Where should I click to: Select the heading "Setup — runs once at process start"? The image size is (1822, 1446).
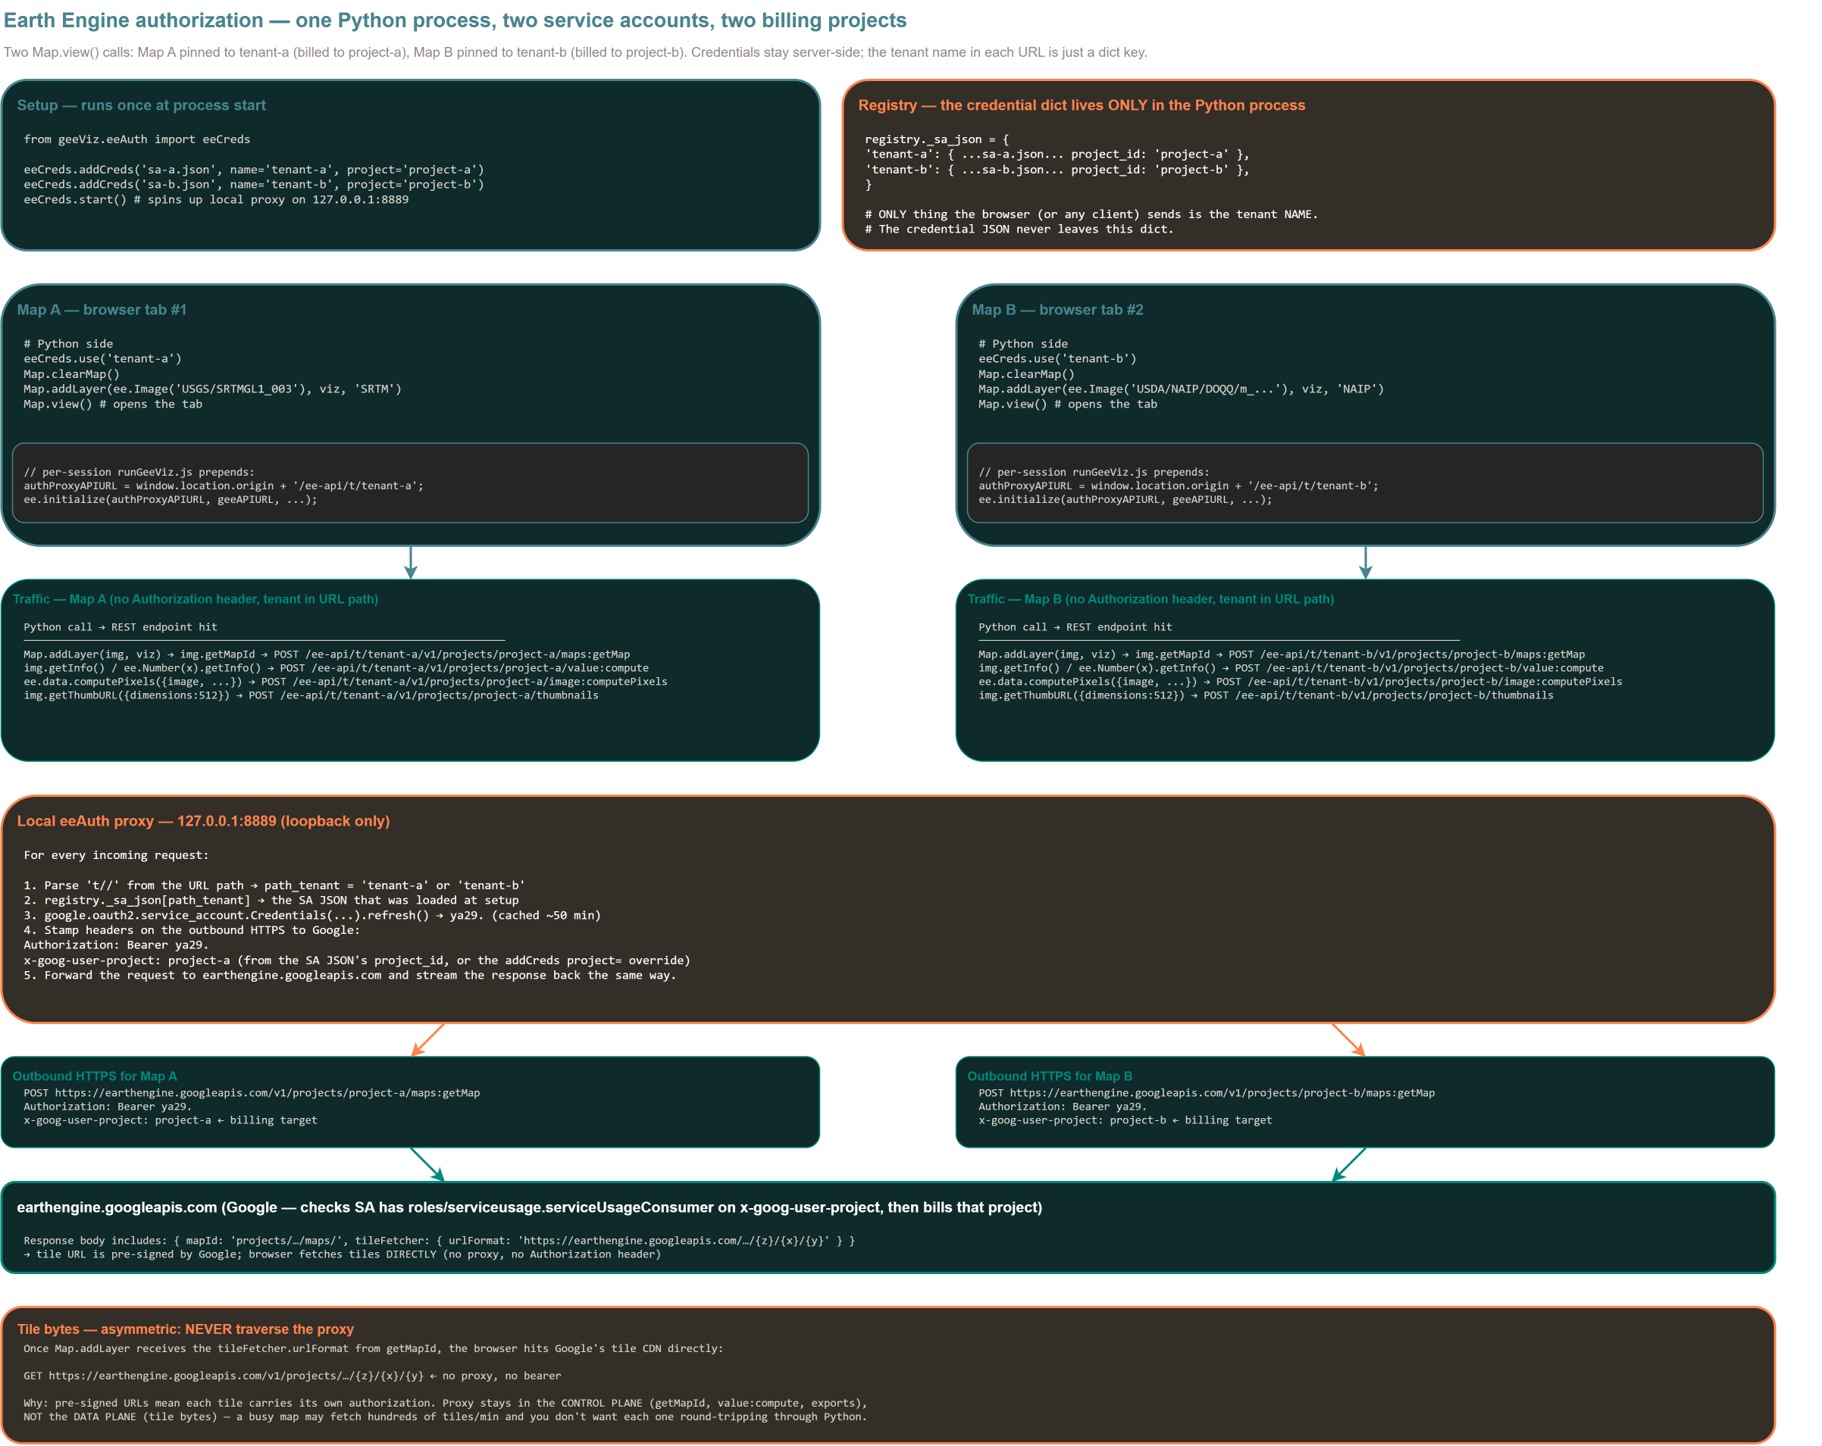point(141,105)
